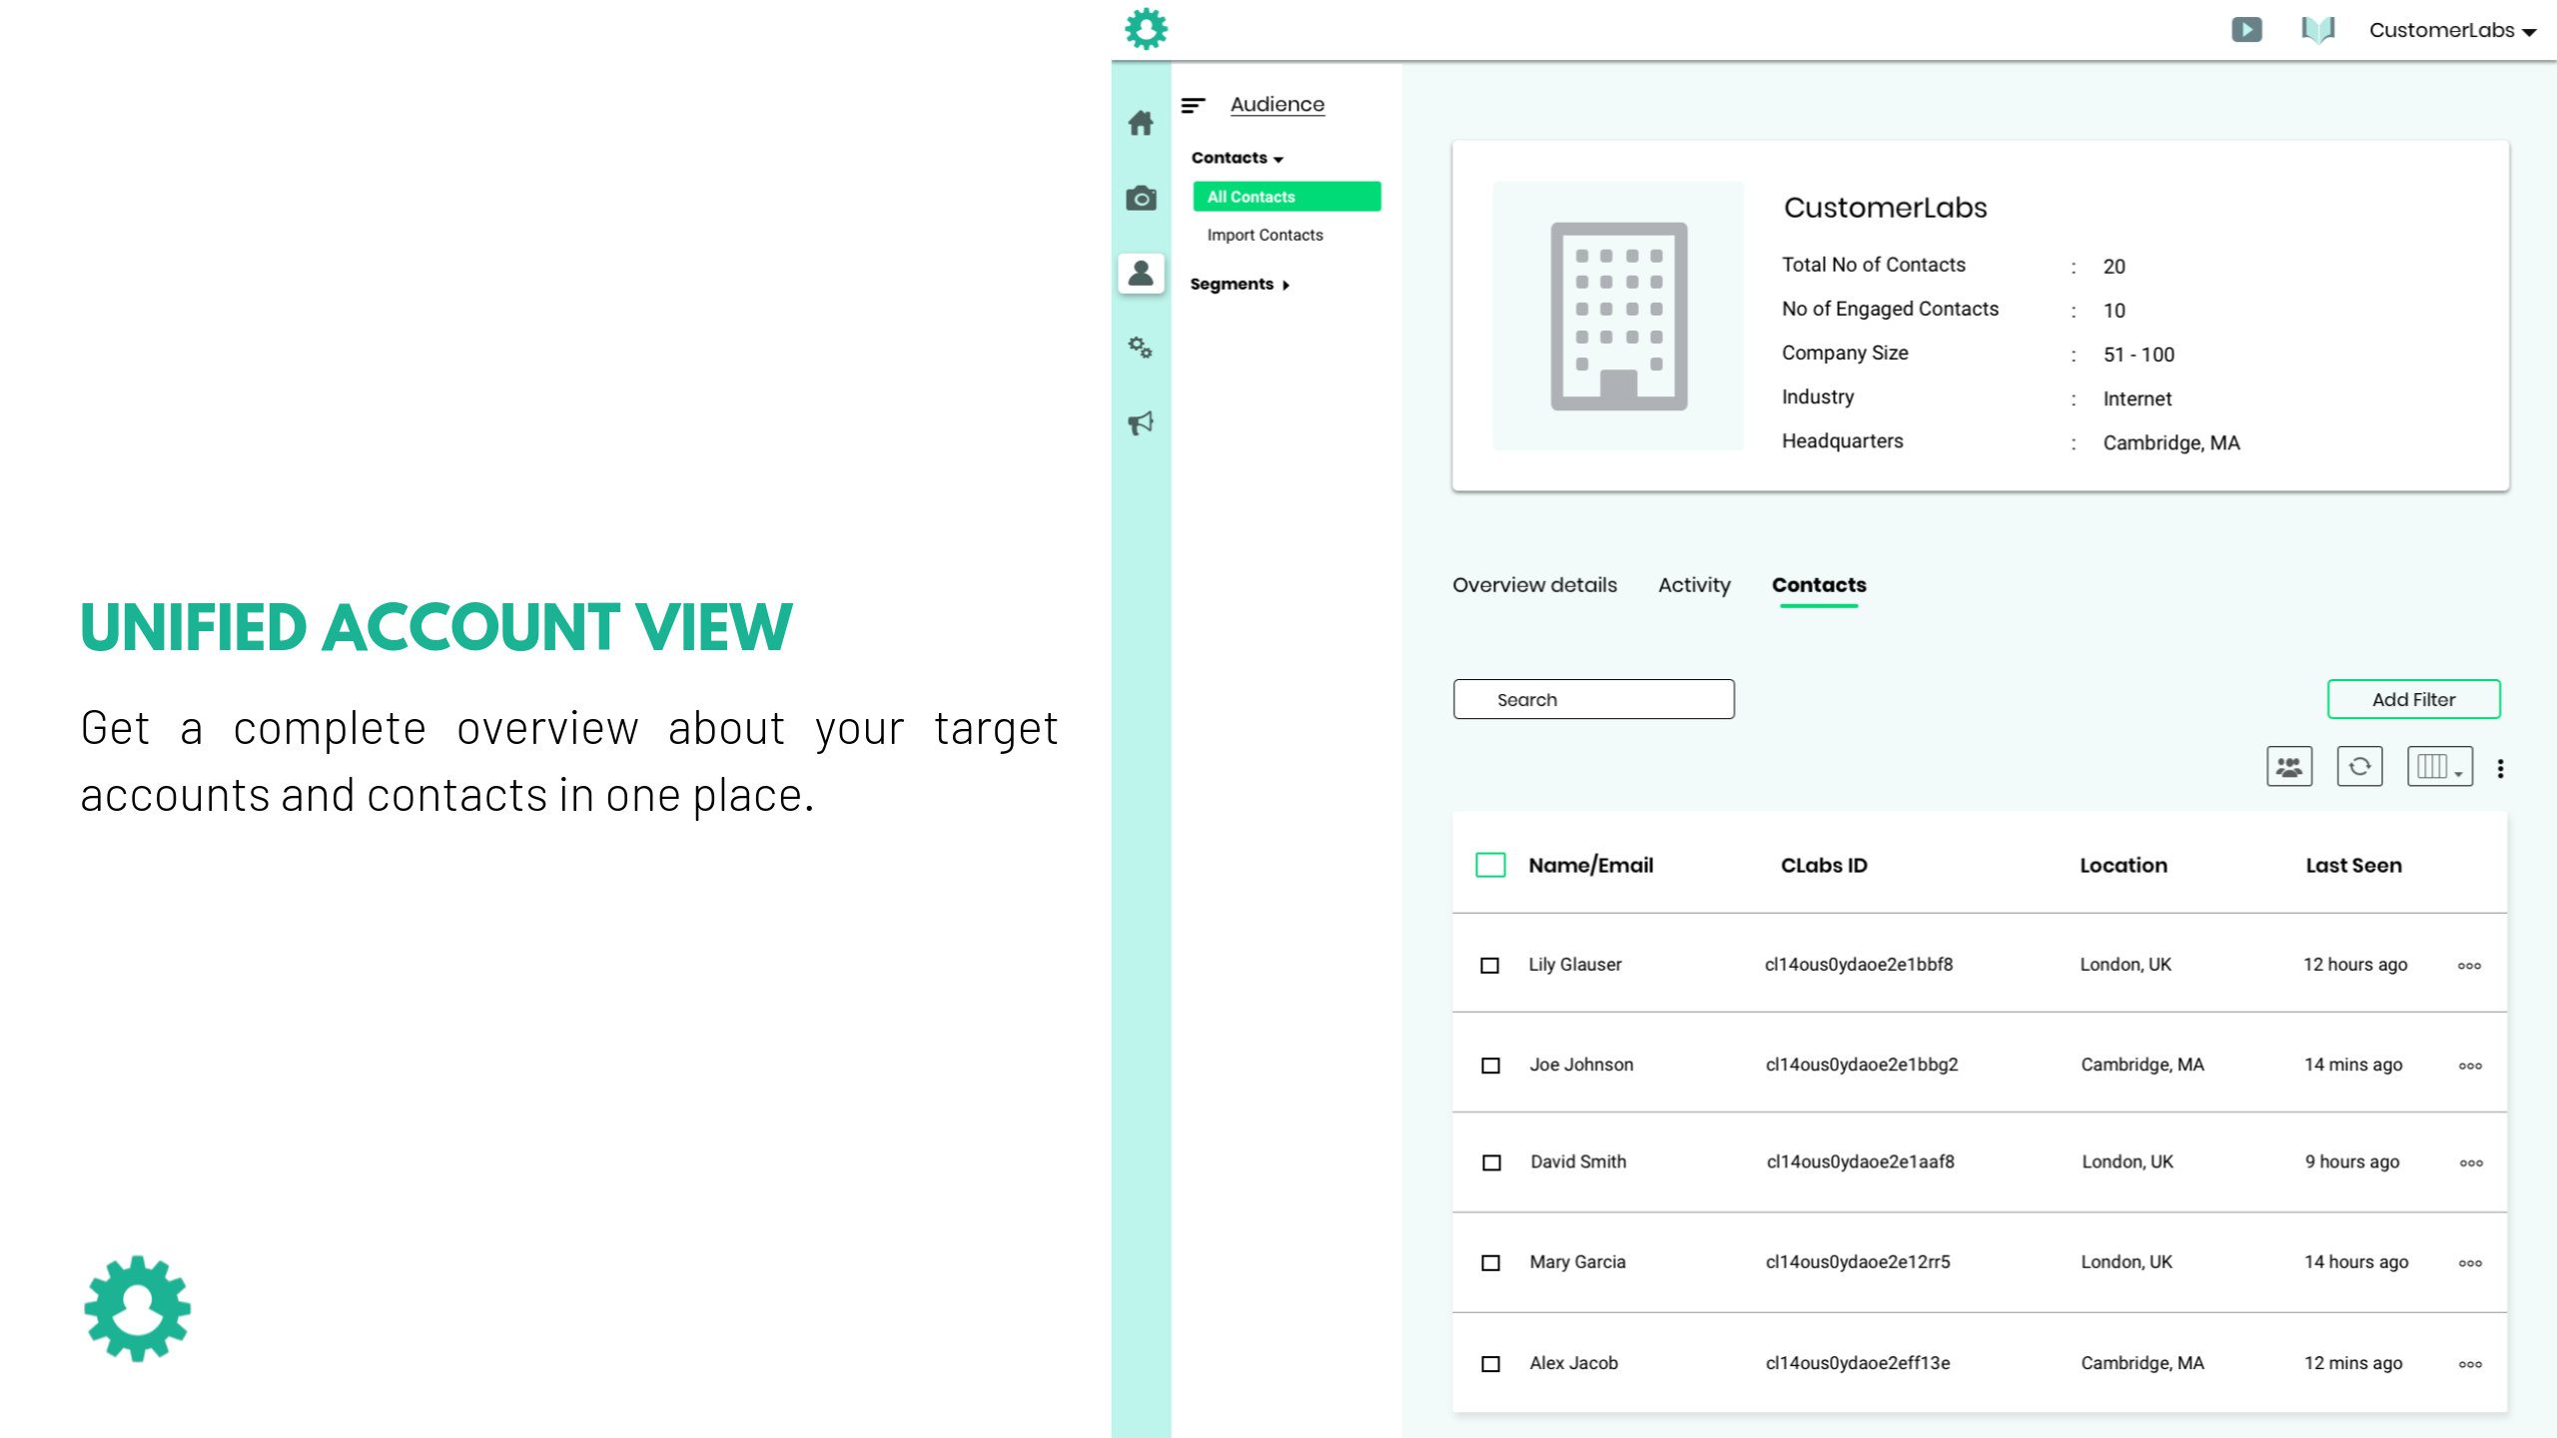Check the Joe Johnson row checkbox
The height and width of the screenshot is (1438, 2557).
click(x=1490, y=1066)
